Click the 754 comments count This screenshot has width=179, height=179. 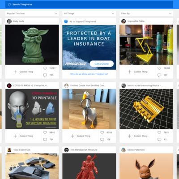[51, 140]
